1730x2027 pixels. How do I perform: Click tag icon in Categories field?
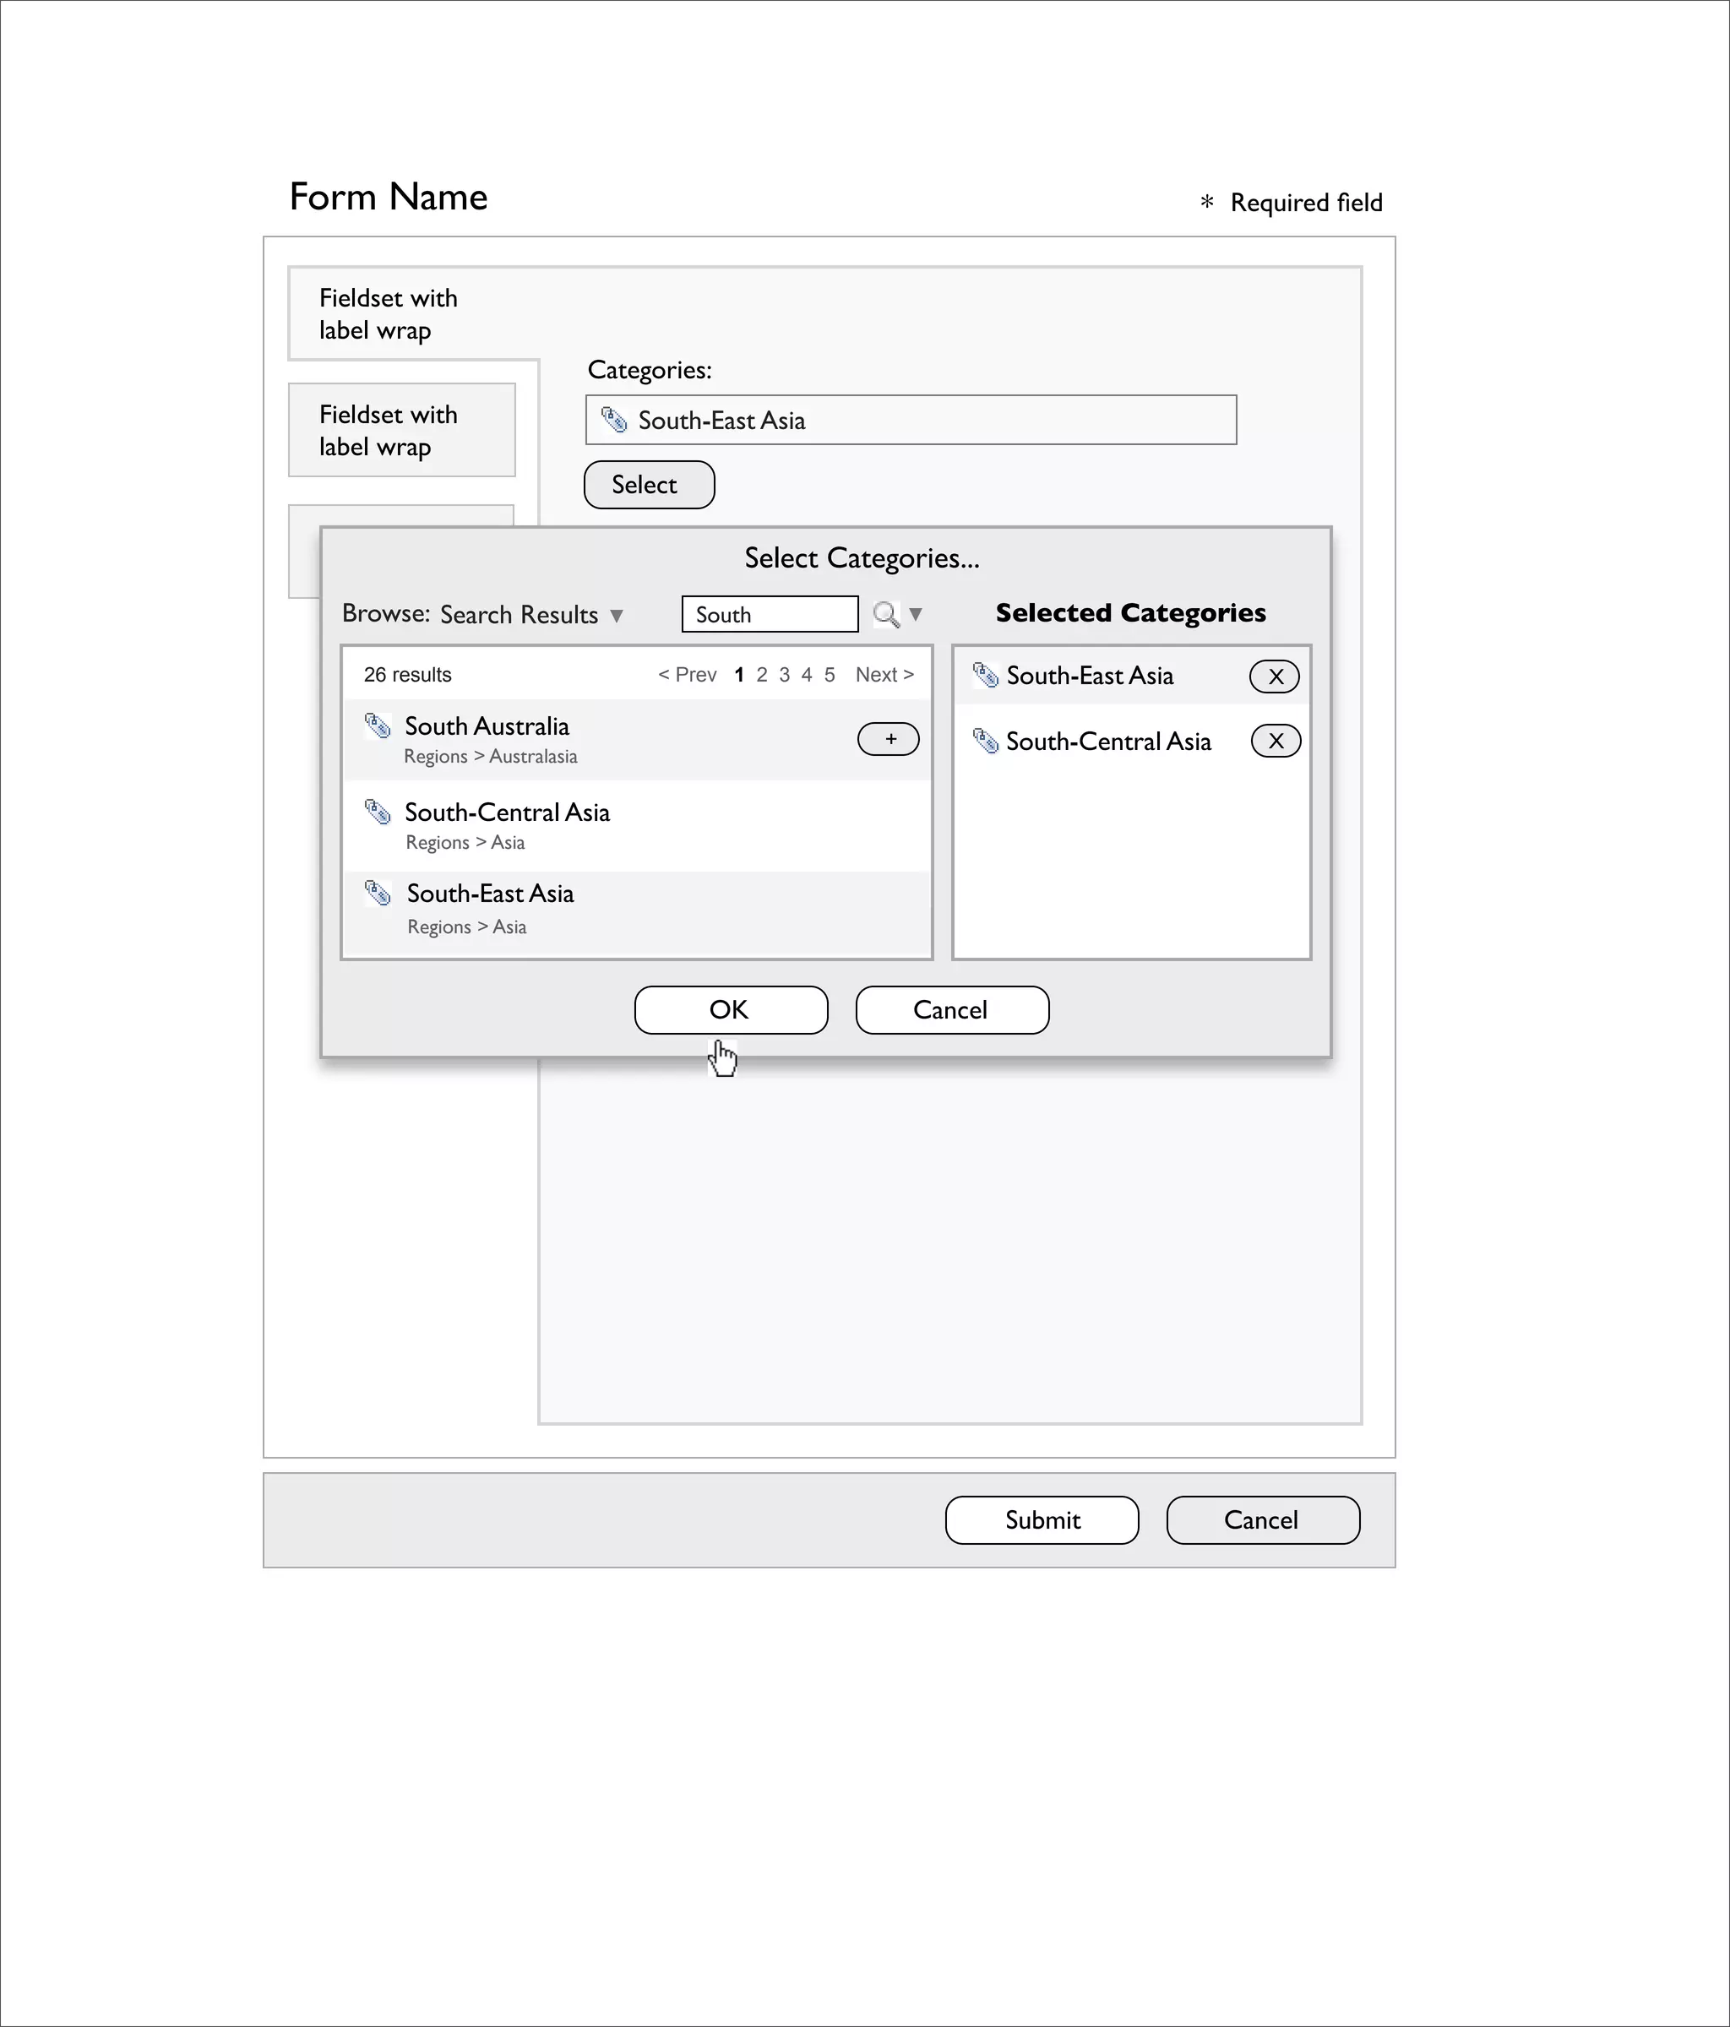613,420
